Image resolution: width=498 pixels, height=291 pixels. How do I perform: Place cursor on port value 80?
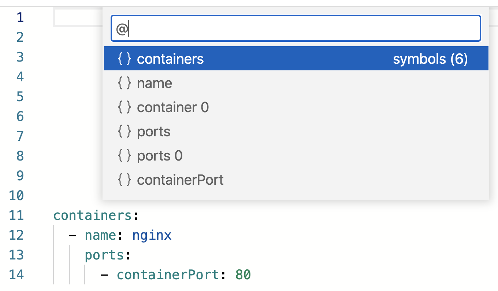[243, 275]
